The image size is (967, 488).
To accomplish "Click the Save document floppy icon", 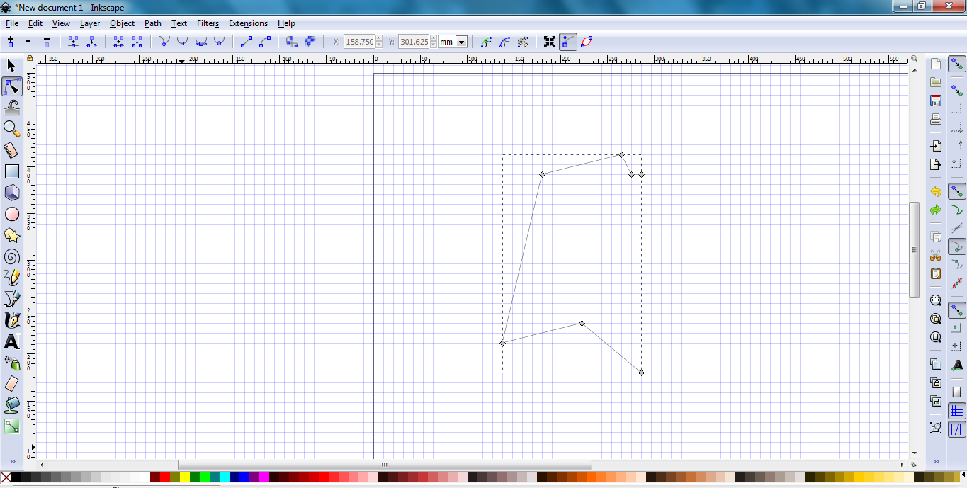I will coord(935,101).
